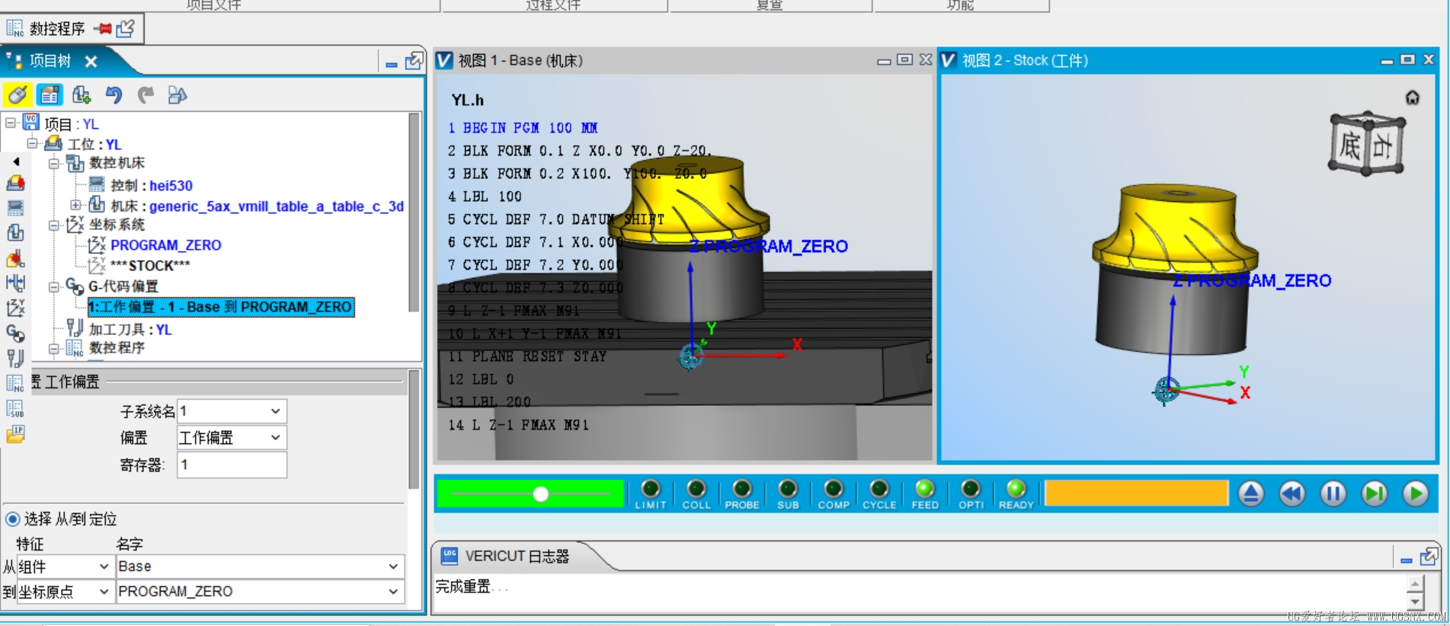Open the Base name dropdown

(x=259, y=567)
